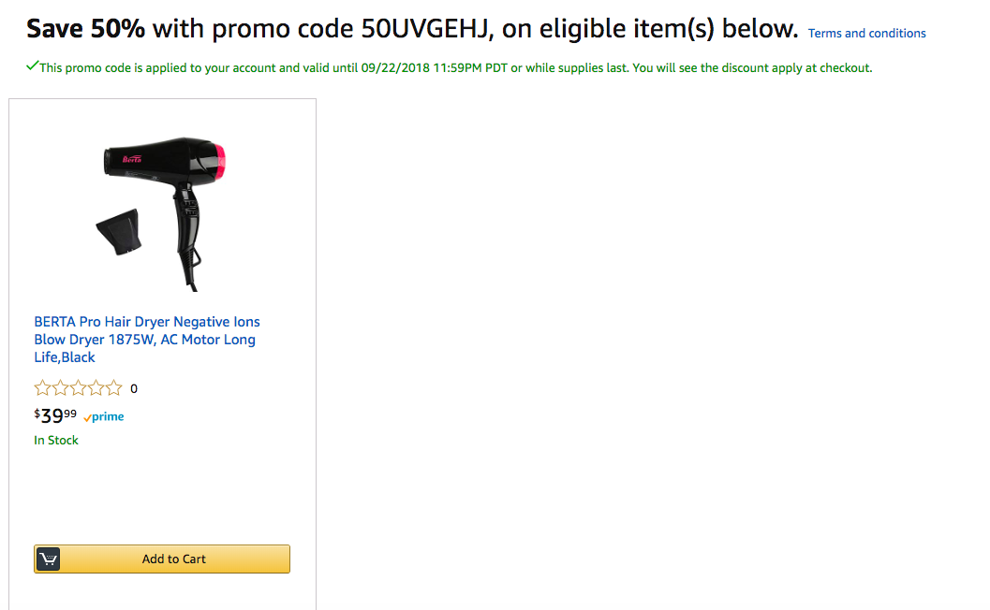Click the 09/22/2018 expiry date text

tap(393, 68)
